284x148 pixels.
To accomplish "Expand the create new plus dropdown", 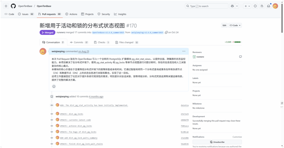I will tap(247, 6).
